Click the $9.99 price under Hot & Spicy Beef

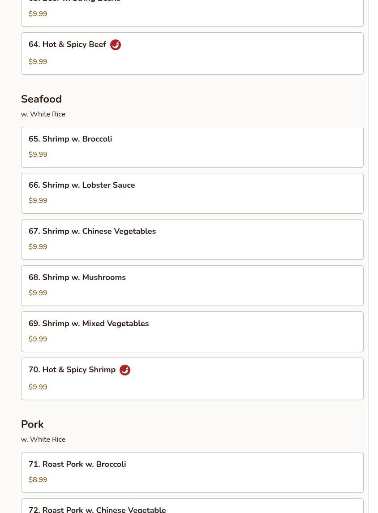point(38,62)
